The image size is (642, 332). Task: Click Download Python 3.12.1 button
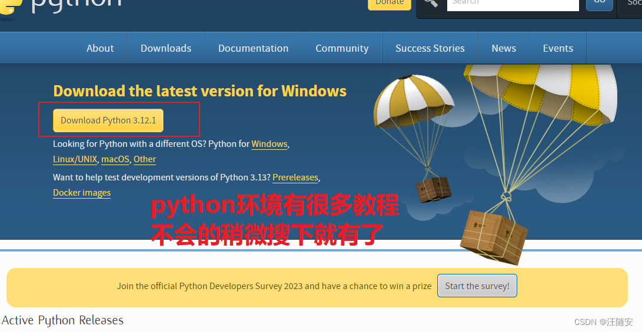tap(108, 120)
